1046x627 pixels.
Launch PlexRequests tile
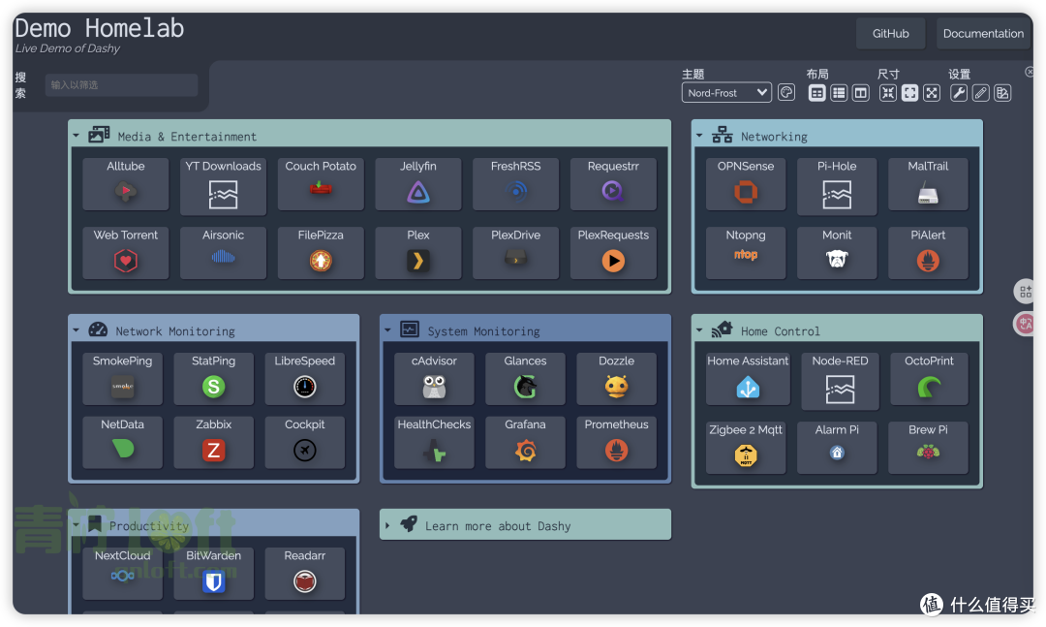pyautogui.click(x=613, y=252)
